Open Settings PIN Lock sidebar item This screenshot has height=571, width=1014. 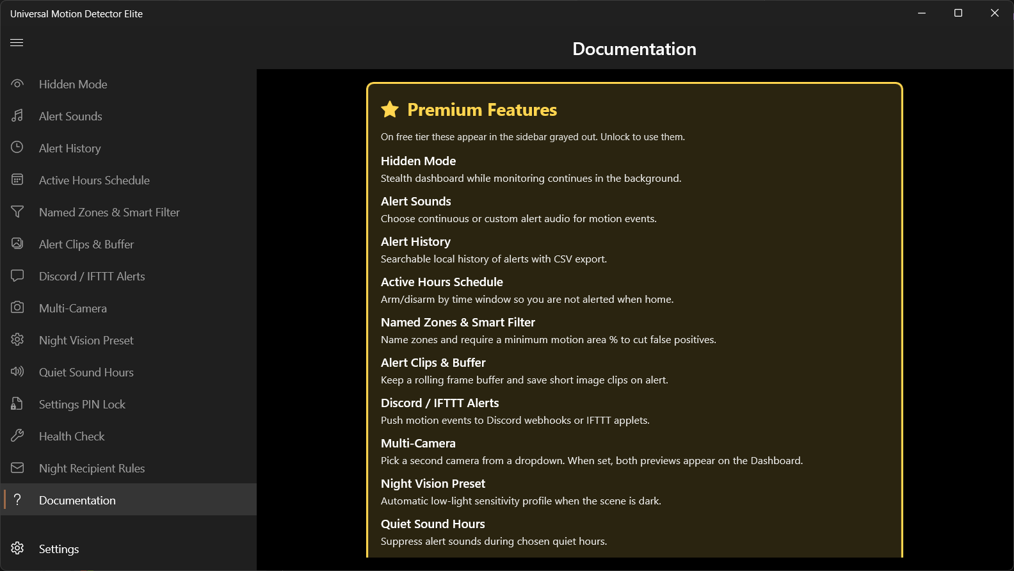pos(129,404)
